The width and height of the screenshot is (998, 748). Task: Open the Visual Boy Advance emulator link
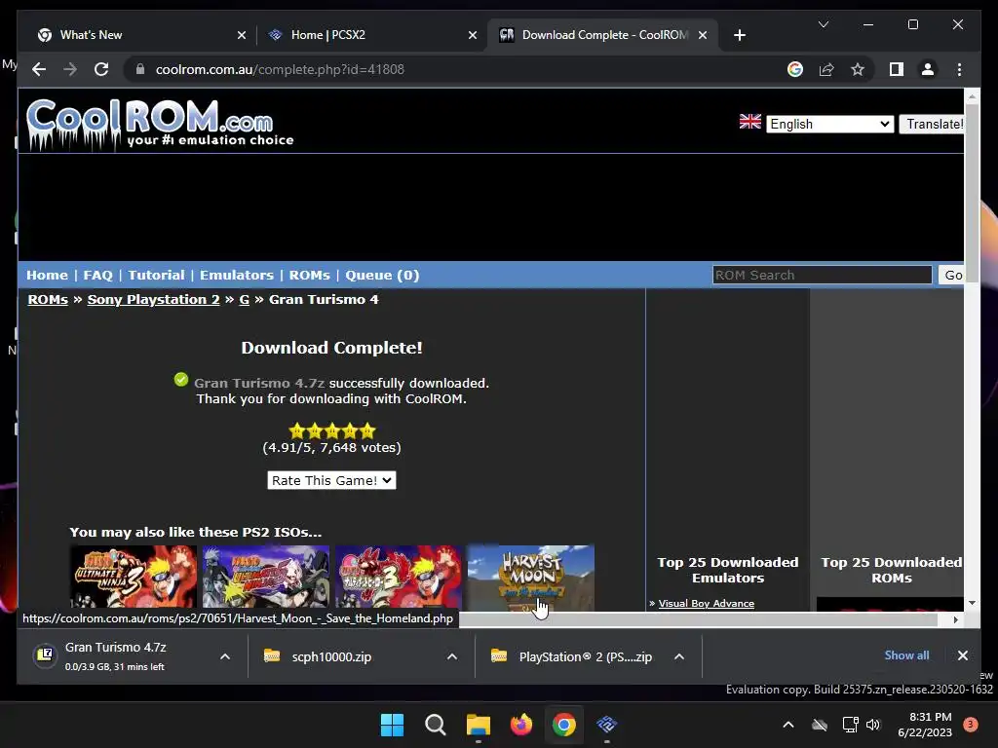pyautogui.click(x=706, y=603)
